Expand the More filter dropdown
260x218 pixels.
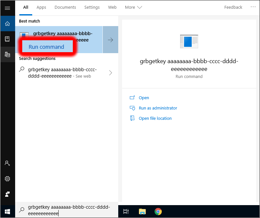(x=133, y=7)
